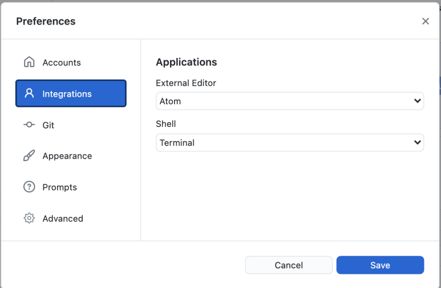Click the question mark icon beside Prompts
441x288 pixels.
pos(29,187)
